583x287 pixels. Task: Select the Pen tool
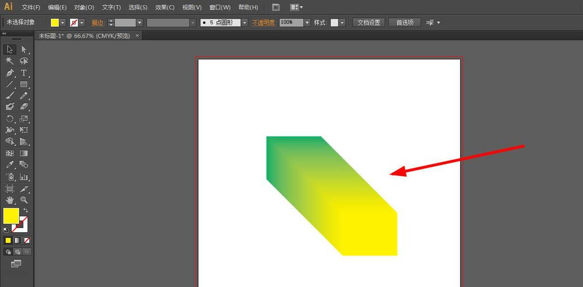[x=10, y=73]
